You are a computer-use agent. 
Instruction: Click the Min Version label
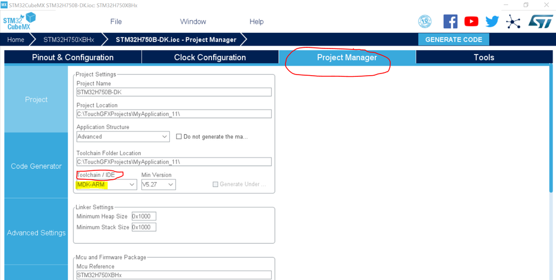click(156, 175)
